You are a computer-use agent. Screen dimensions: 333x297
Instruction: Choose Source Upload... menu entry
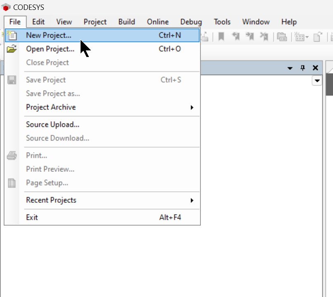coord(102,125)
